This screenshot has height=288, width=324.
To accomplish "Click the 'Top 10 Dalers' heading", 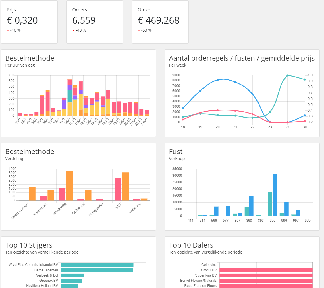I will 191,245.
